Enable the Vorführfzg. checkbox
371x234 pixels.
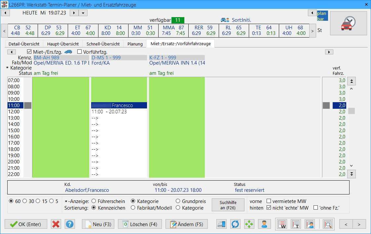tap(79, 52)
